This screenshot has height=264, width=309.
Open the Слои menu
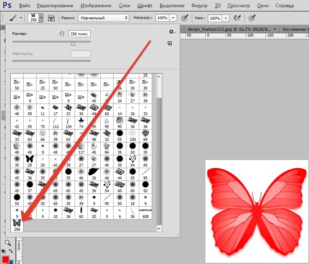pyautogui.click(x=124, y=6)
